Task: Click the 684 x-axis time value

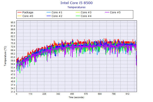Action: coord(100,94)
